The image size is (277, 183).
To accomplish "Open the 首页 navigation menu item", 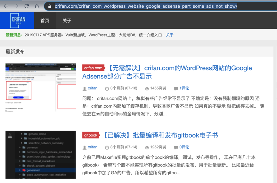I will click(x=45, y=21).
